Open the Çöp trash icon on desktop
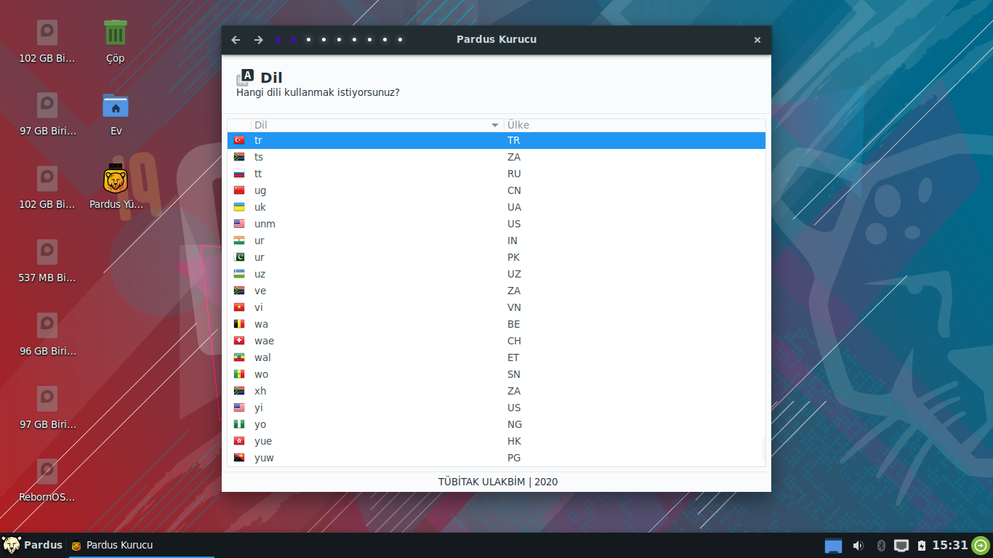This screenshot has height=558, width=993. pos(116,33)
